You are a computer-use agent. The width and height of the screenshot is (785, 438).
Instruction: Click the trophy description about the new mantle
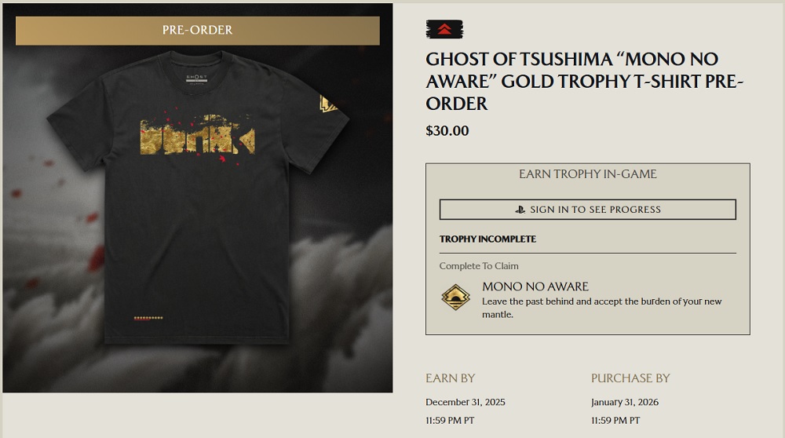click(x=601, y=308)
